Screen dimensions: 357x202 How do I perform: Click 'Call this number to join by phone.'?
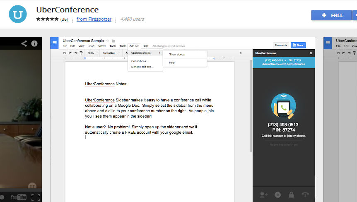point(283,136)
